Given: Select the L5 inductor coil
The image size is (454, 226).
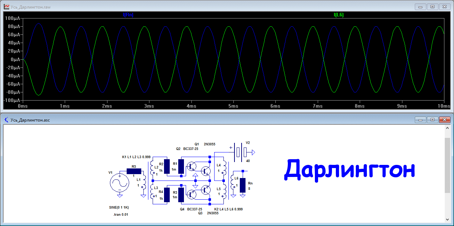Looking at the screenshot, I should coord(224,192).
